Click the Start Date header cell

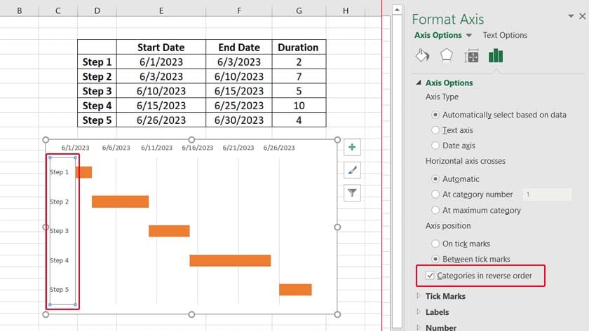[161, 47]
